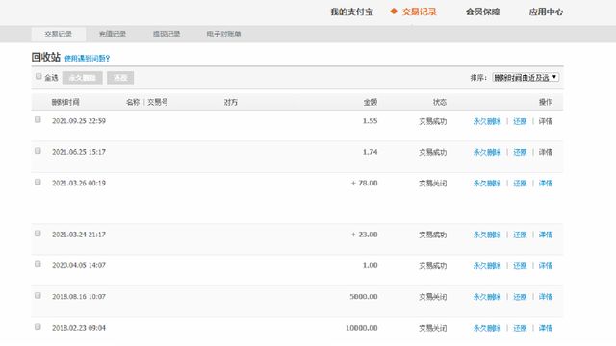The width and height of the screenshot is (616, 346).
Task: Click the amount 10000.00
Action: (362, 328)
